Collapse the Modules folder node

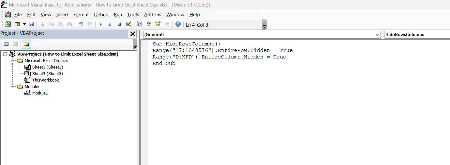click(x=12, y=87)
